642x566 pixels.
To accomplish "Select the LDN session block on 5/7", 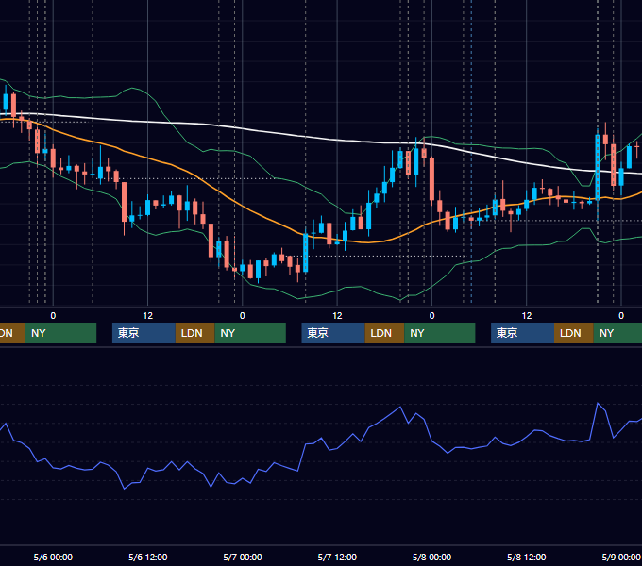I will tap(384, 333).
